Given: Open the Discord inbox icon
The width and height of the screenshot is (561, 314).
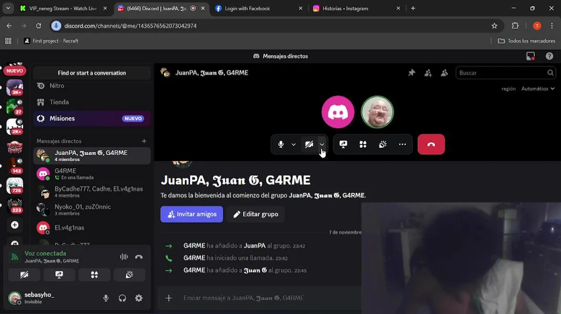Looking at the screenshot, I should coord(531,56).
